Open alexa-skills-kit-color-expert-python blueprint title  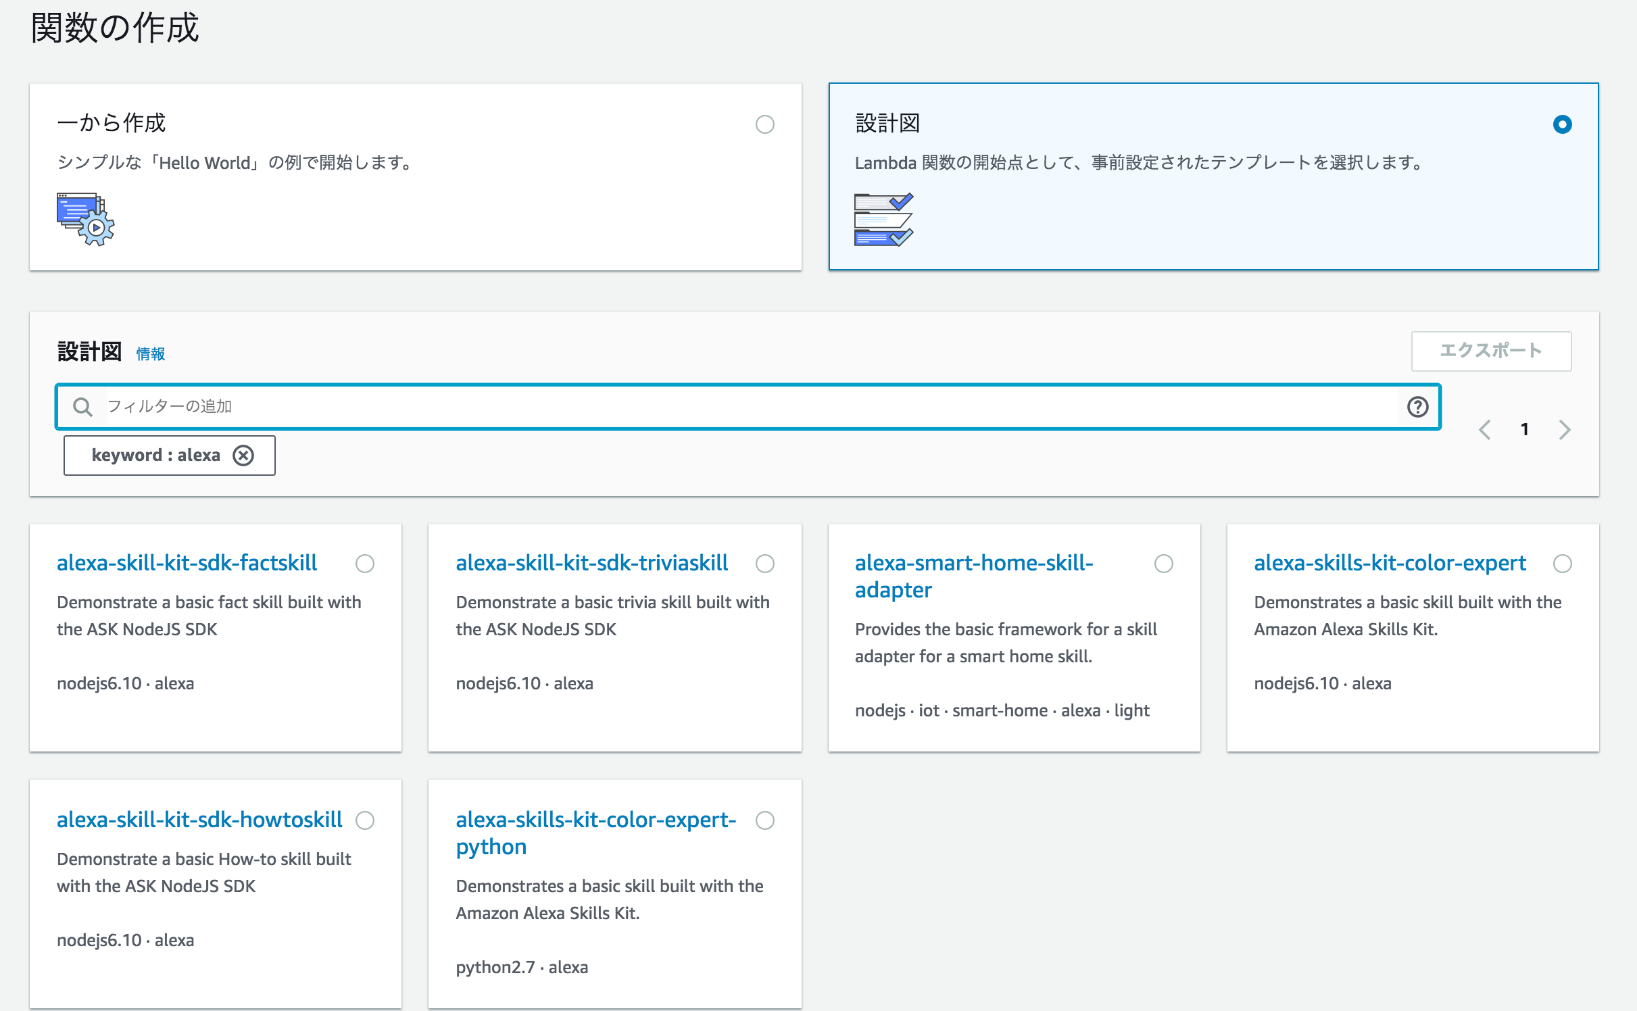pos(595,833)
